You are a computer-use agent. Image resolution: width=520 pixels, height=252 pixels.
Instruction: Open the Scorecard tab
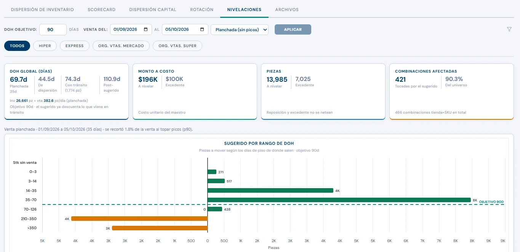point(101,10)
